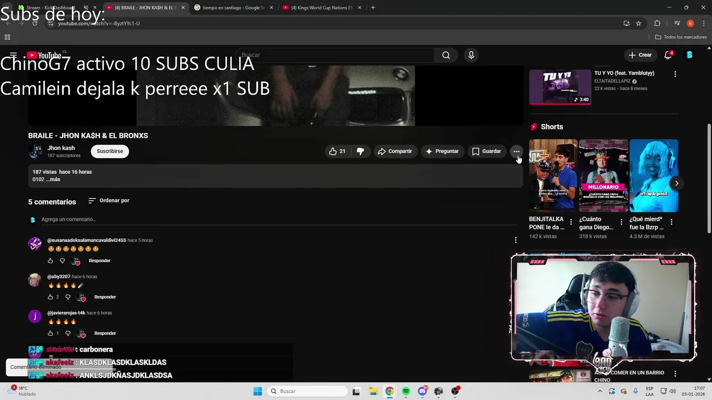Like the comment by susanaadoksalamancavaldivi2455
Viewport: 712px width, 400px height.
tap(50, 261)
